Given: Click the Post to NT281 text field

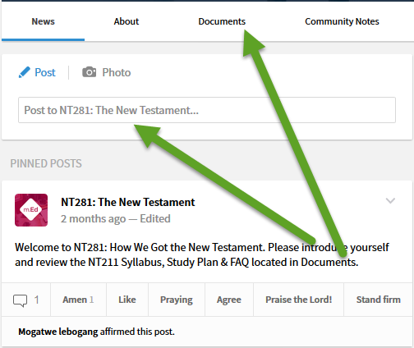Looking at the screenshot, I should pyautogui.click(x=207, y=110).
